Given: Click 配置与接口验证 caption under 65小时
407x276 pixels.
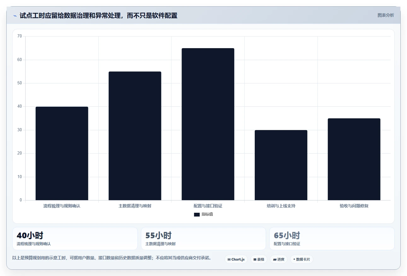Looking at the screenshot, I should click(x=287, y=244).
